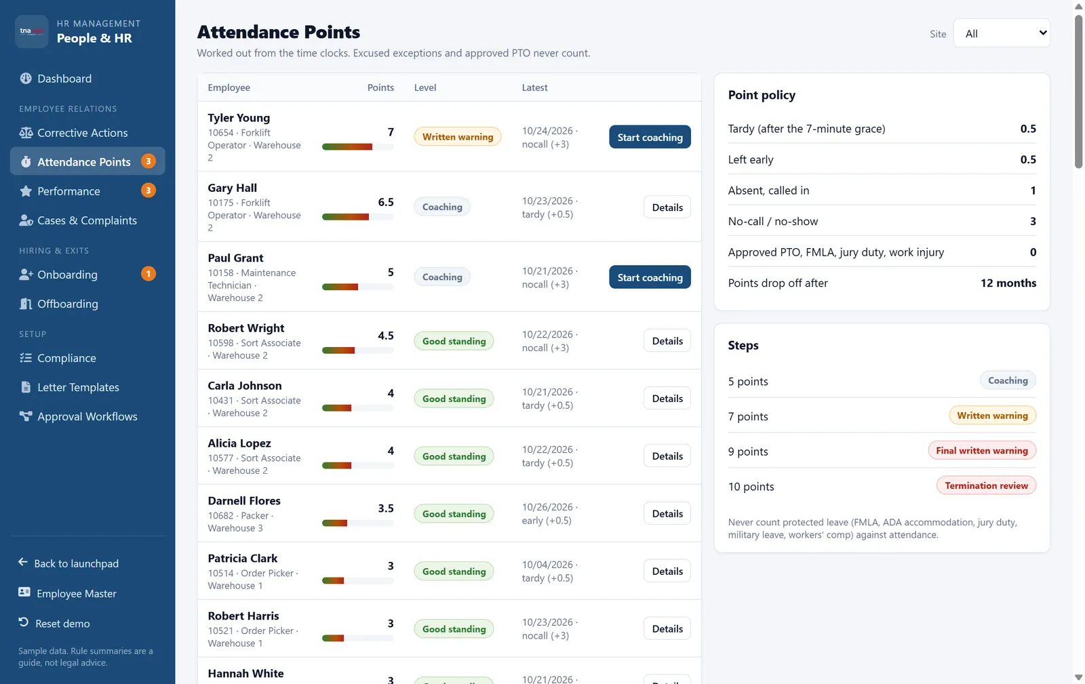Open the Onboarding section
The image size is (1085, 684).
tap(87, 275)
